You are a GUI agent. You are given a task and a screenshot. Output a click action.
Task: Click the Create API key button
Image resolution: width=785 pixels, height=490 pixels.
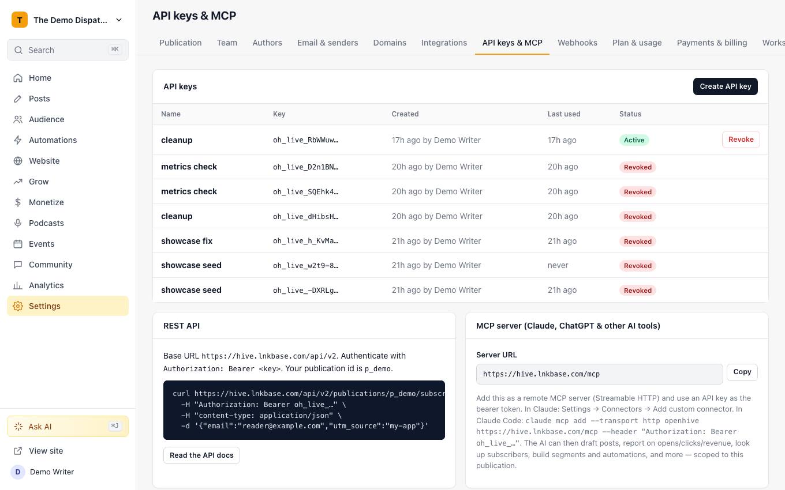[x=726, y=86]
